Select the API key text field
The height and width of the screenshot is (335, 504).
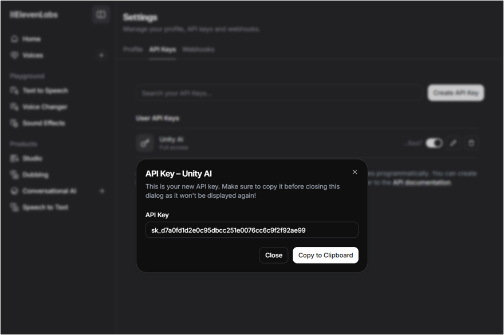tap(251, 230)
